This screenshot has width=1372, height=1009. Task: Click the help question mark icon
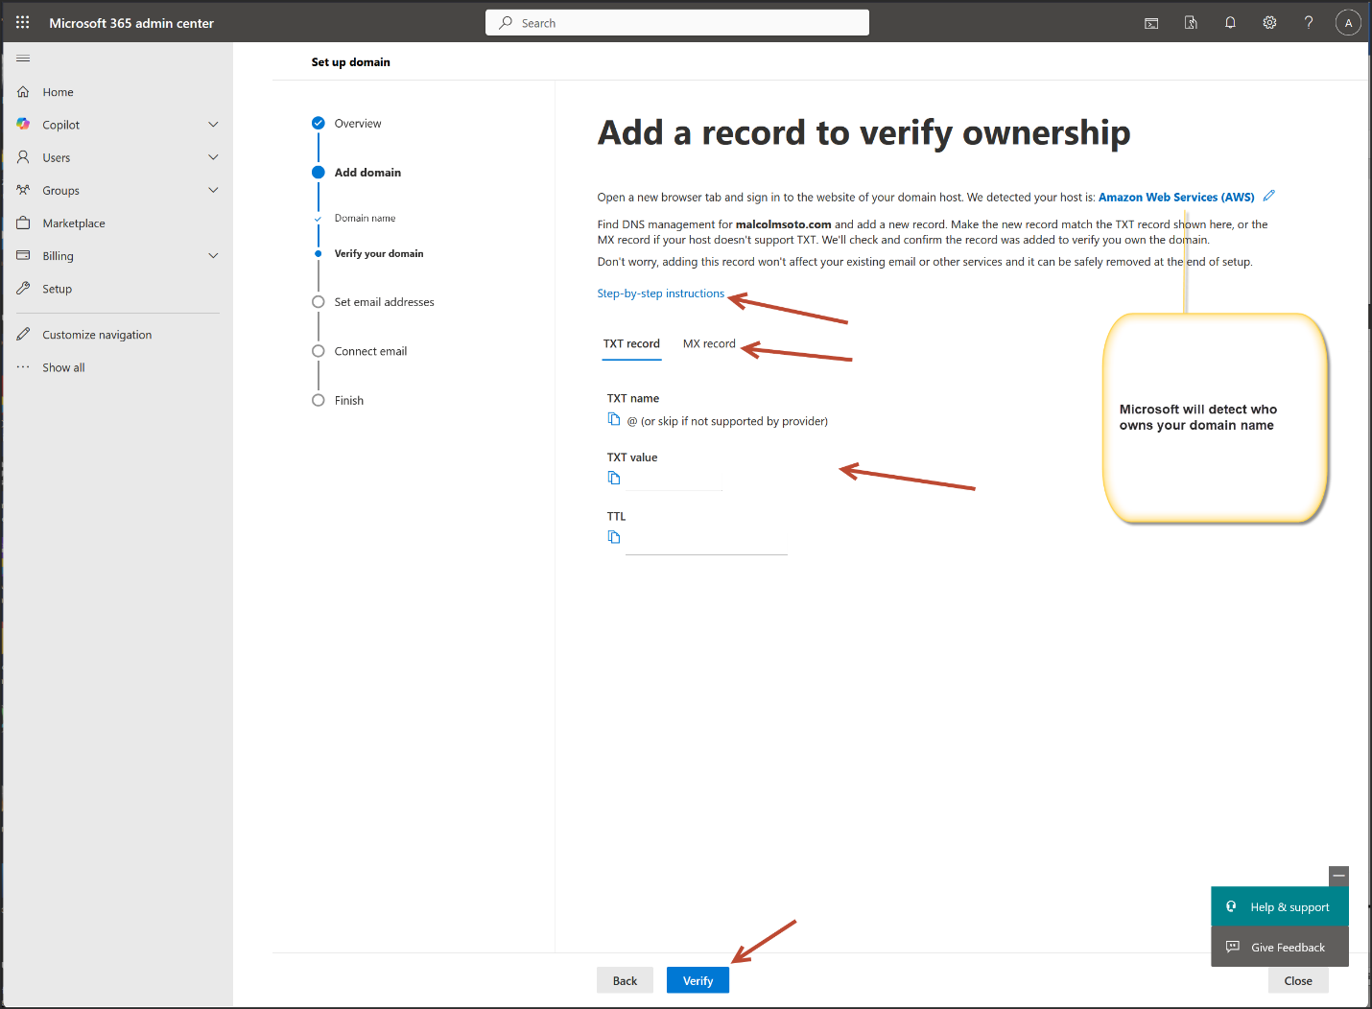click(1309, 23)
